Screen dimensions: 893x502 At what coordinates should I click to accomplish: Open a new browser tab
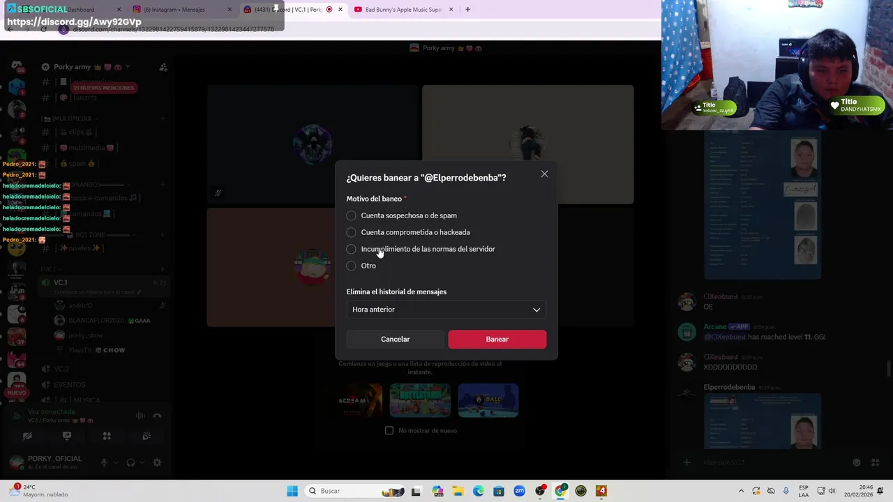467,10
